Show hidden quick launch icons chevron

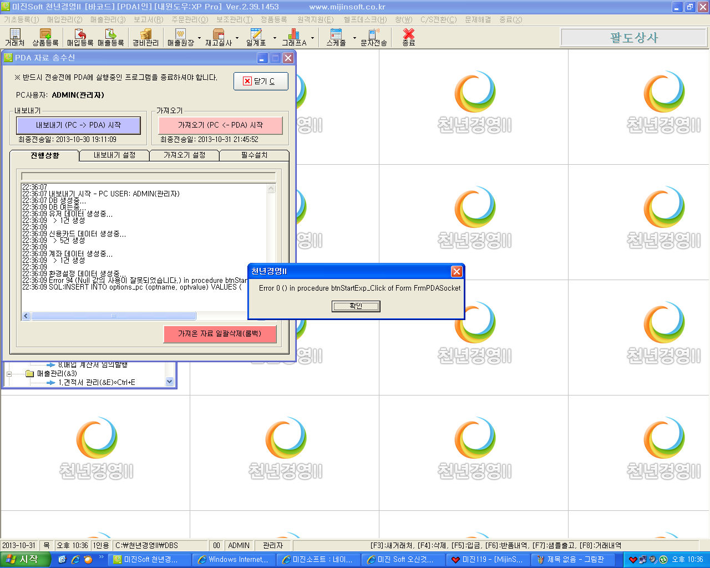pos(101,557)
